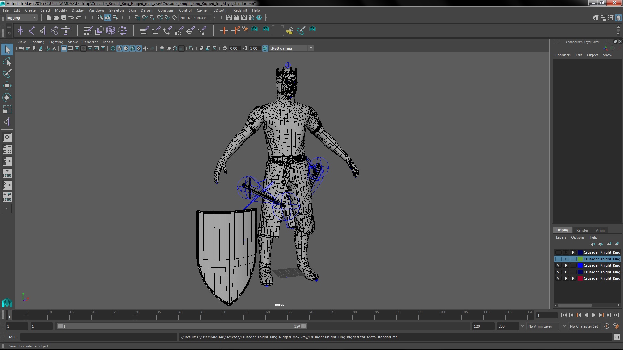Click the Open Scene folder icon
Screen dimensions: 623x350
pyautogui.click(x=56, y=17)
